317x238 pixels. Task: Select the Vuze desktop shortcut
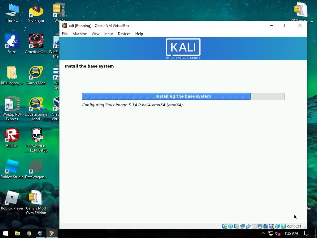[12, 44]
